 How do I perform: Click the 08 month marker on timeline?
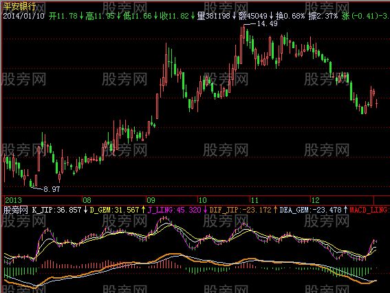87,200
